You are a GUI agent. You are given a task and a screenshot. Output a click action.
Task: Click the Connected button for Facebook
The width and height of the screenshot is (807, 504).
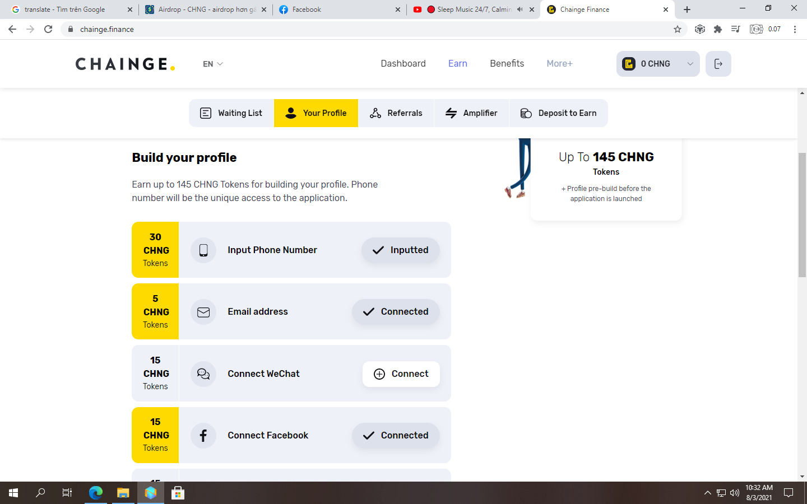point(396,436)
